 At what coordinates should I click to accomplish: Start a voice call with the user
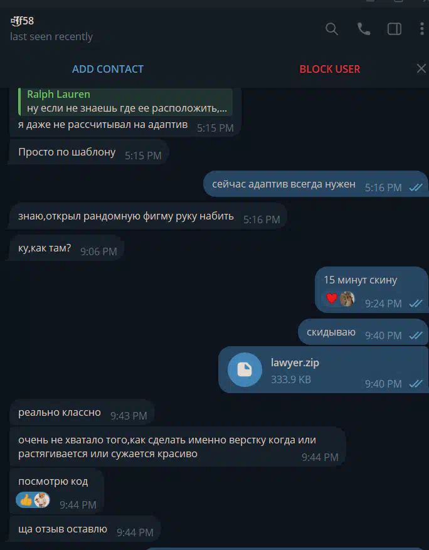(x=364, y=29)
